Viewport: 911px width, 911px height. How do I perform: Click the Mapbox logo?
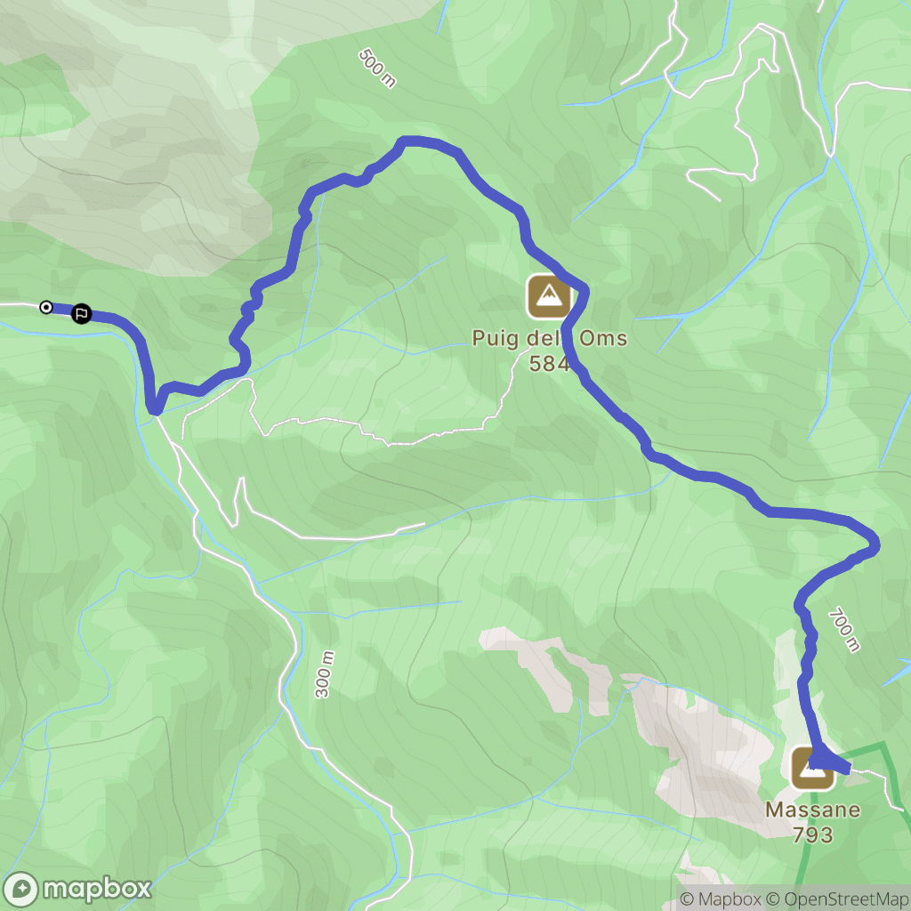pos(77,889)
